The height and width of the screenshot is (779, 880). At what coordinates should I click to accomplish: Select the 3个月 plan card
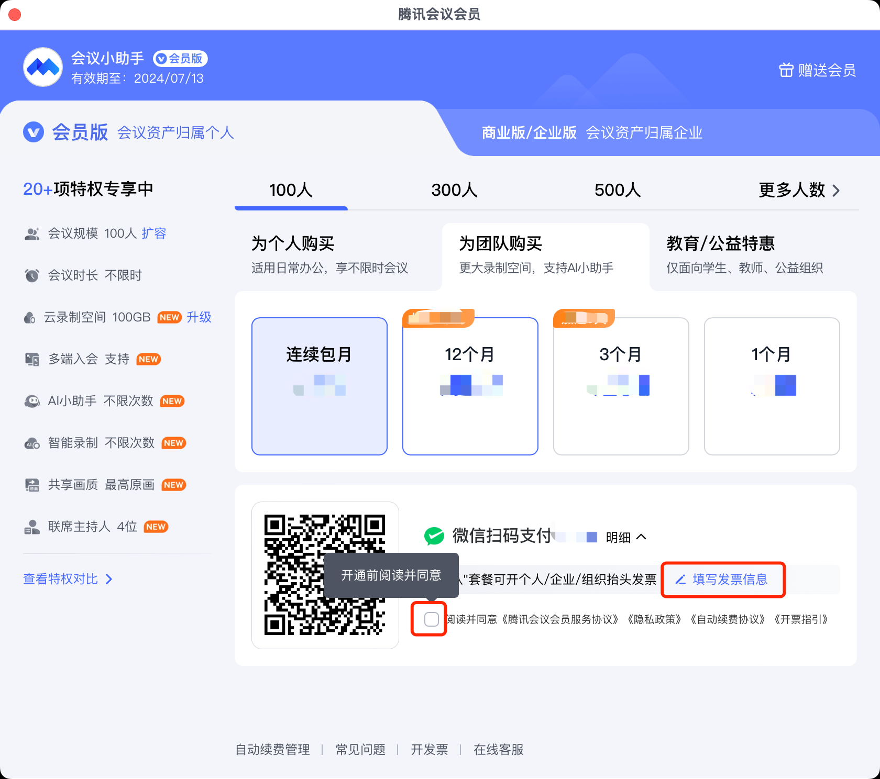click(621, 386)
